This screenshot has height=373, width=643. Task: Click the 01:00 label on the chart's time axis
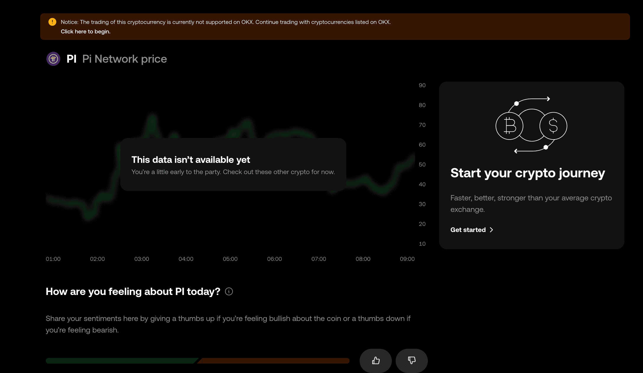[x=53, y=259]
